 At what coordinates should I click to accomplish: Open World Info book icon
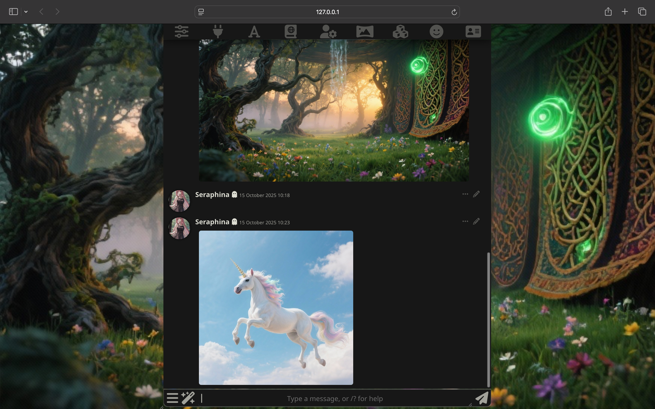coord(290,32)
